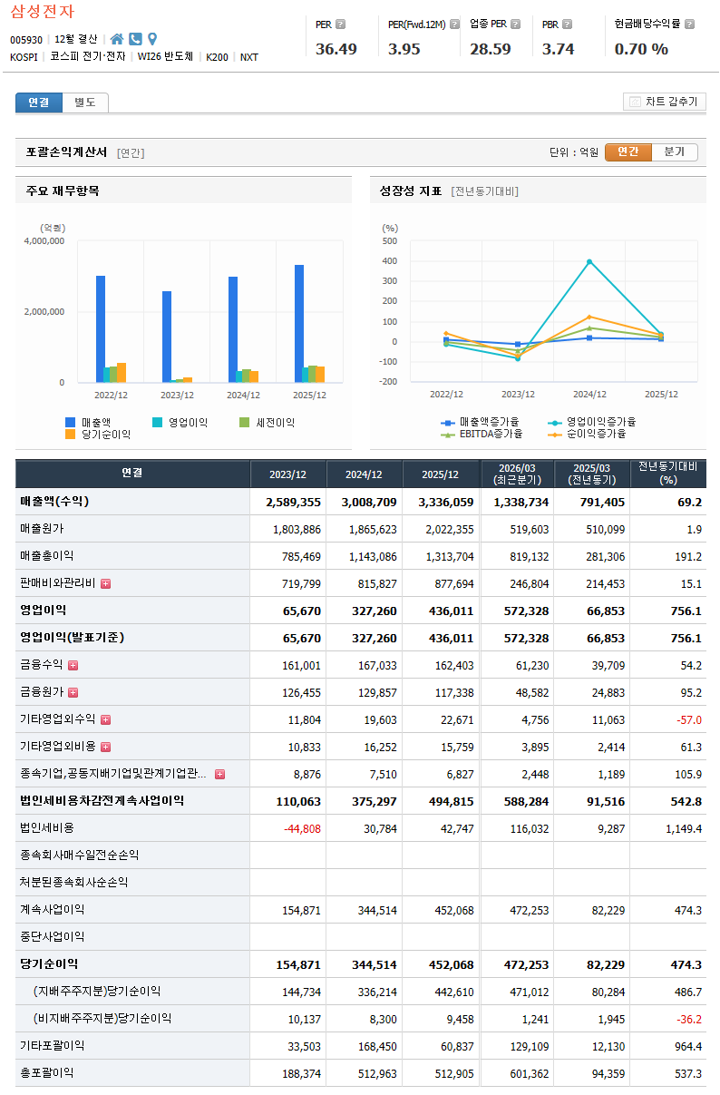Toggle the 영업이익 legend swatch

(158, 423)
